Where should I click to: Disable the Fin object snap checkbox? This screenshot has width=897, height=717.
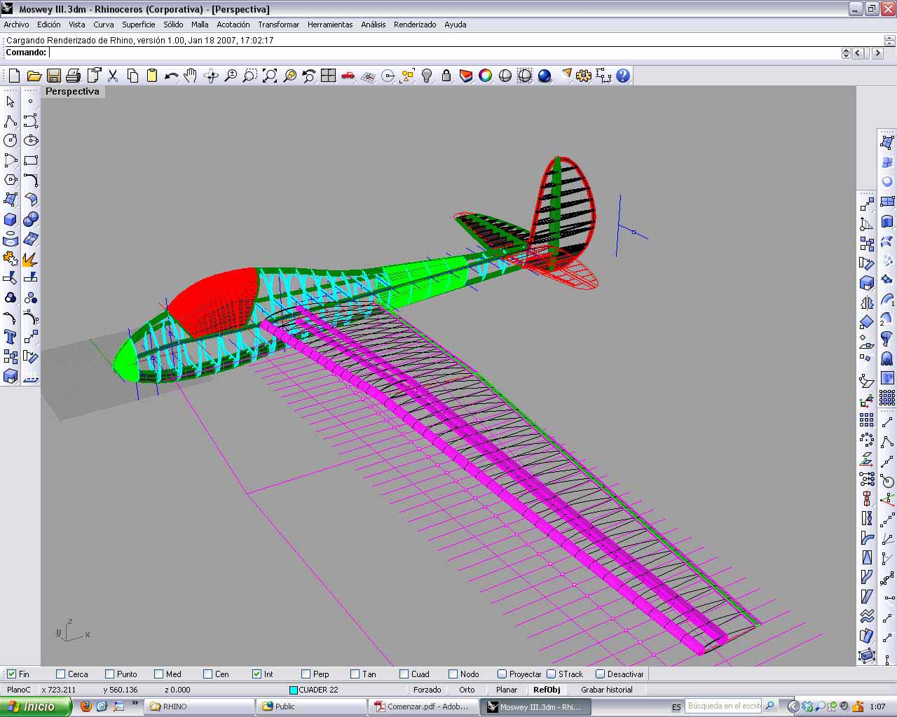pos(11,674)
